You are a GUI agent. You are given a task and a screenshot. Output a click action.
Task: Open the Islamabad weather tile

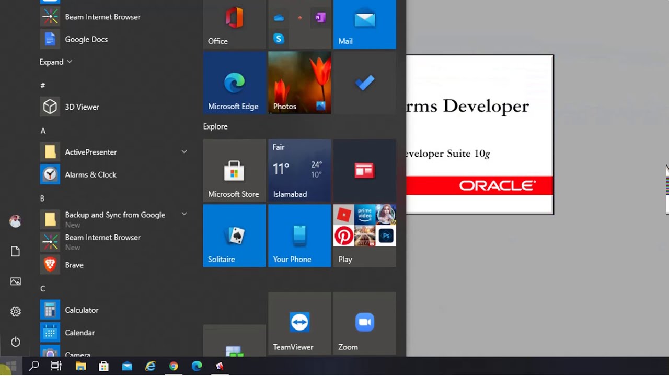tap(299, 170)
